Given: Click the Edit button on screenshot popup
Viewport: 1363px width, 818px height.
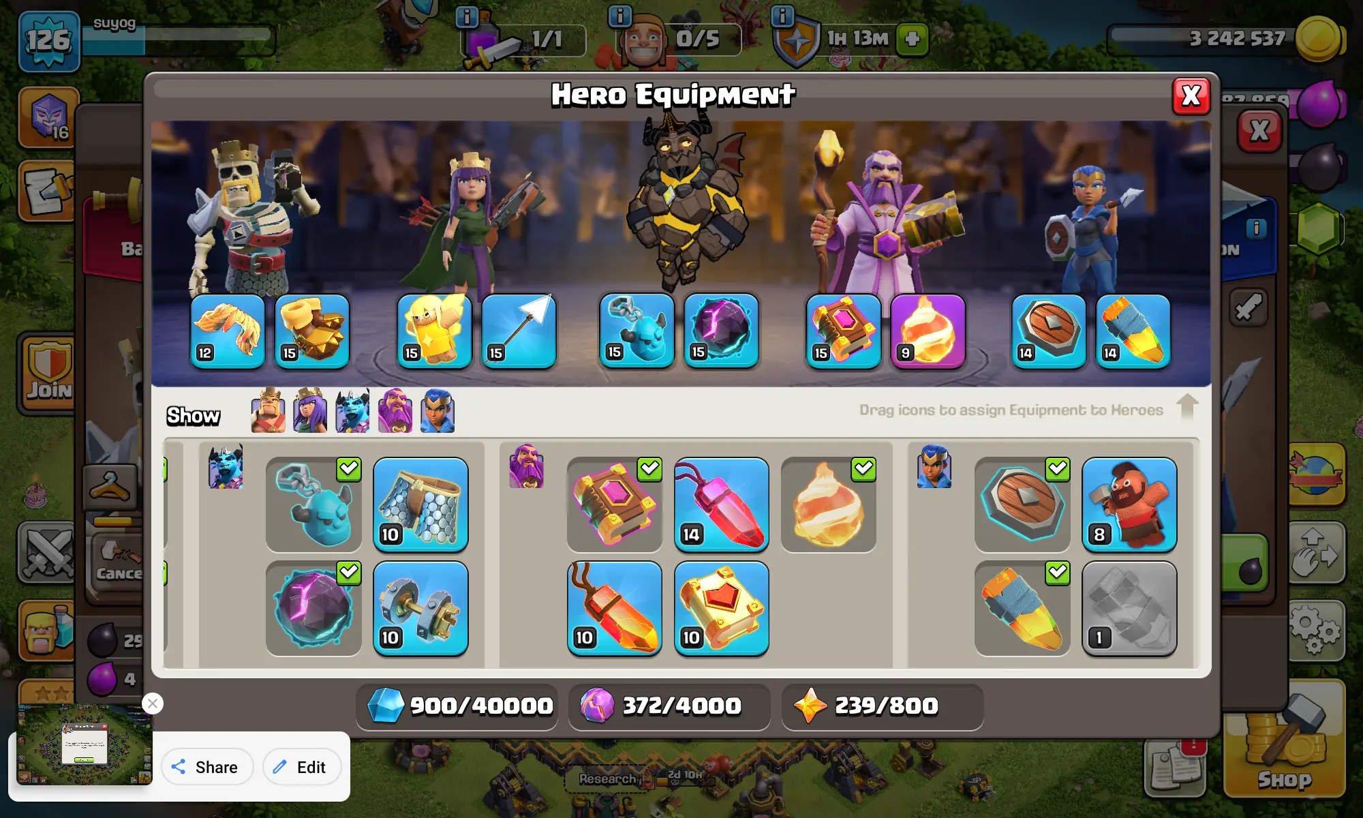Looking at the screenshot, I should (x=301, y=767).
